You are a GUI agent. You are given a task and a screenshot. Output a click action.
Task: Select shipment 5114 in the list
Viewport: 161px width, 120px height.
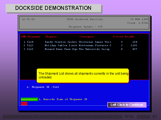point(30,42)
